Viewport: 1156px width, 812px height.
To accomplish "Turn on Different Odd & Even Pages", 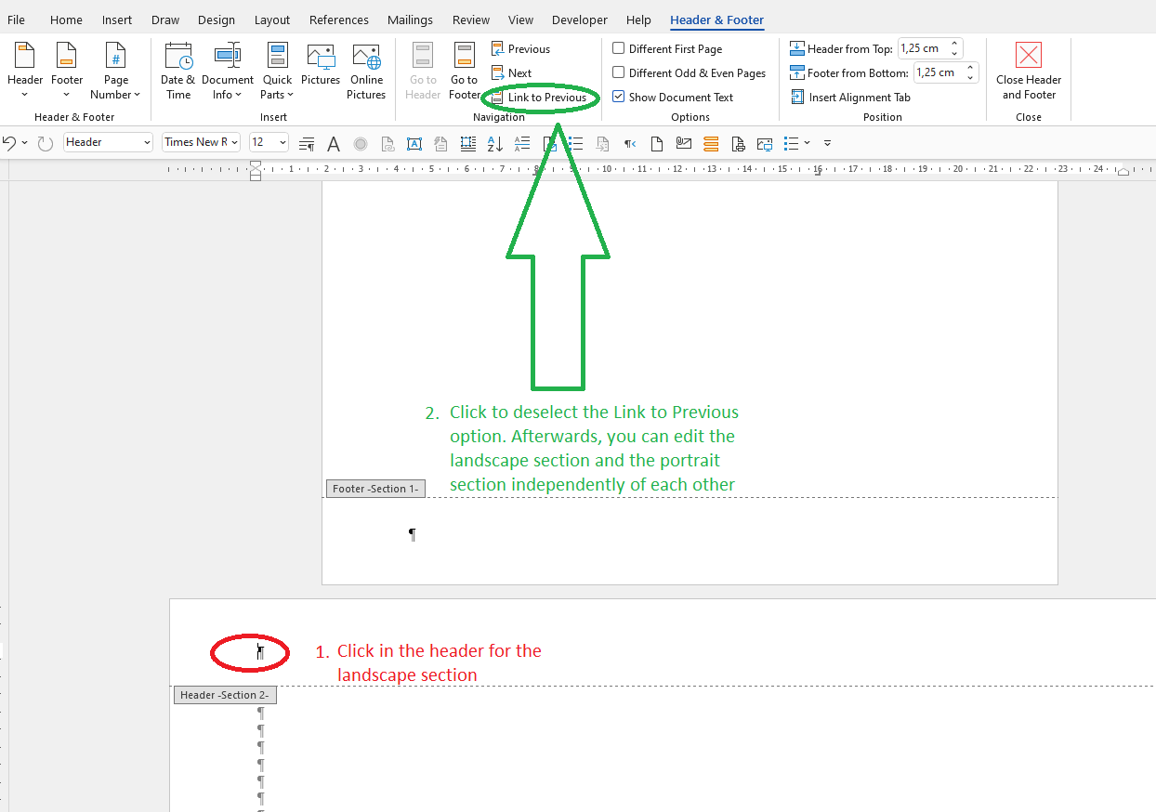I will click(618, 72).
